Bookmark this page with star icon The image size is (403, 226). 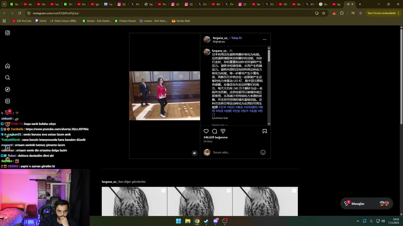click(x=323, y=13)
